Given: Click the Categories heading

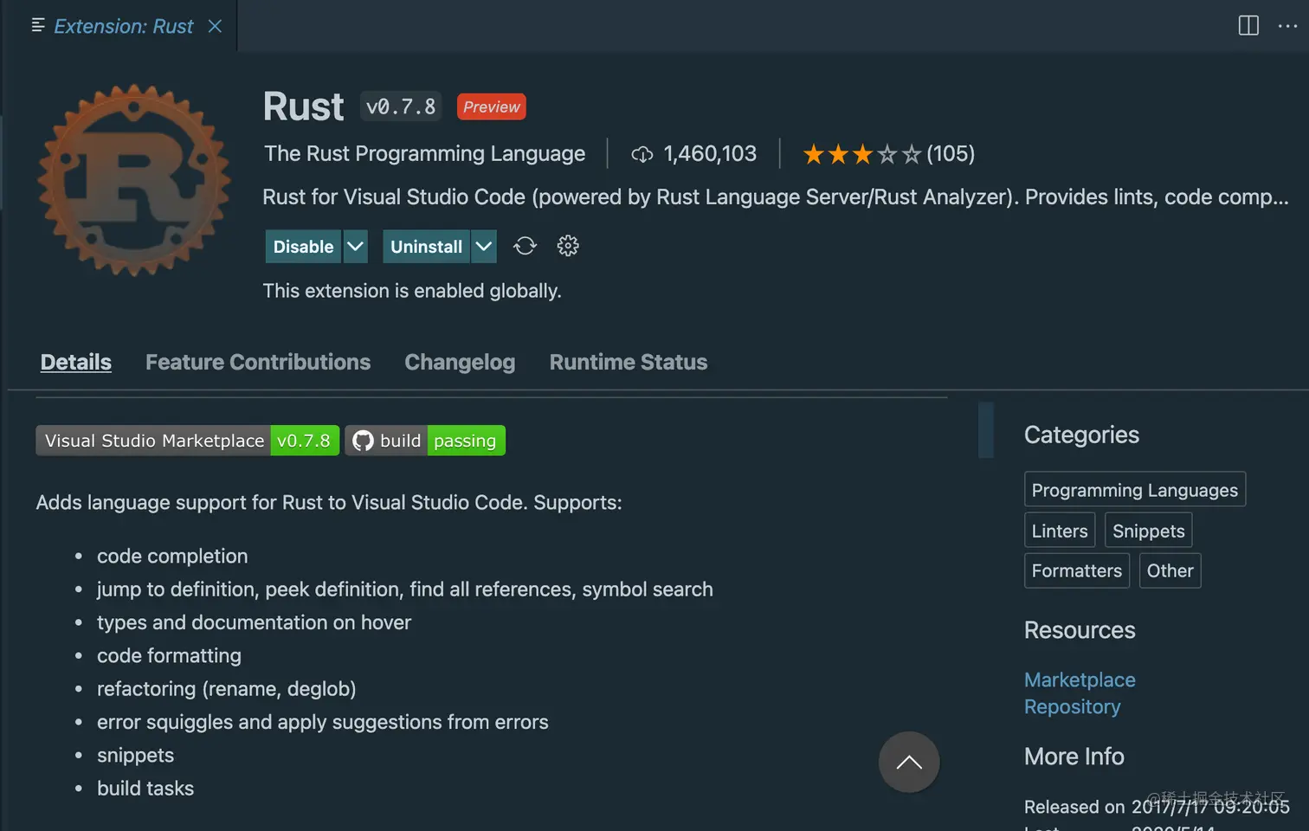Looking at the screenshot, I should pos(1081,435).
